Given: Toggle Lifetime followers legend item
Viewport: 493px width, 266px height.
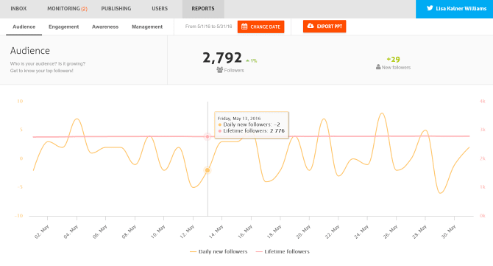Looking at the screenshot, I should 283,251.
